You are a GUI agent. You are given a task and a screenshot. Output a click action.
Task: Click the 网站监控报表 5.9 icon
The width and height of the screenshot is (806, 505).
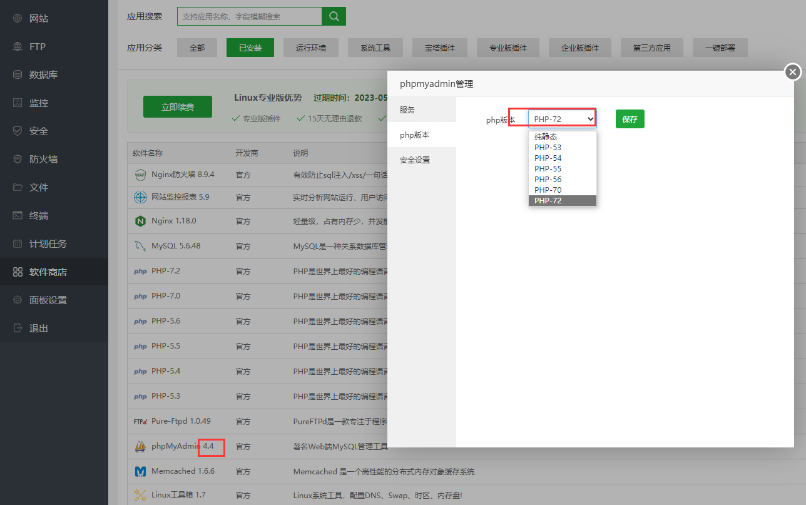(140, 198)
